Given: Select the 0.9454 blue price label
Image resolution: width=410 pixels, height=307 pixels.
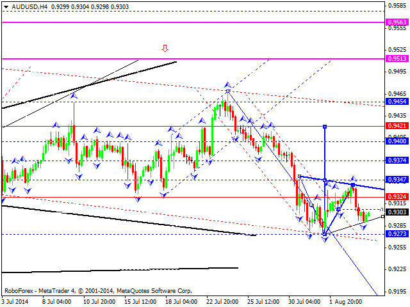Looking at the screenshot, I should tap(397, 102).
